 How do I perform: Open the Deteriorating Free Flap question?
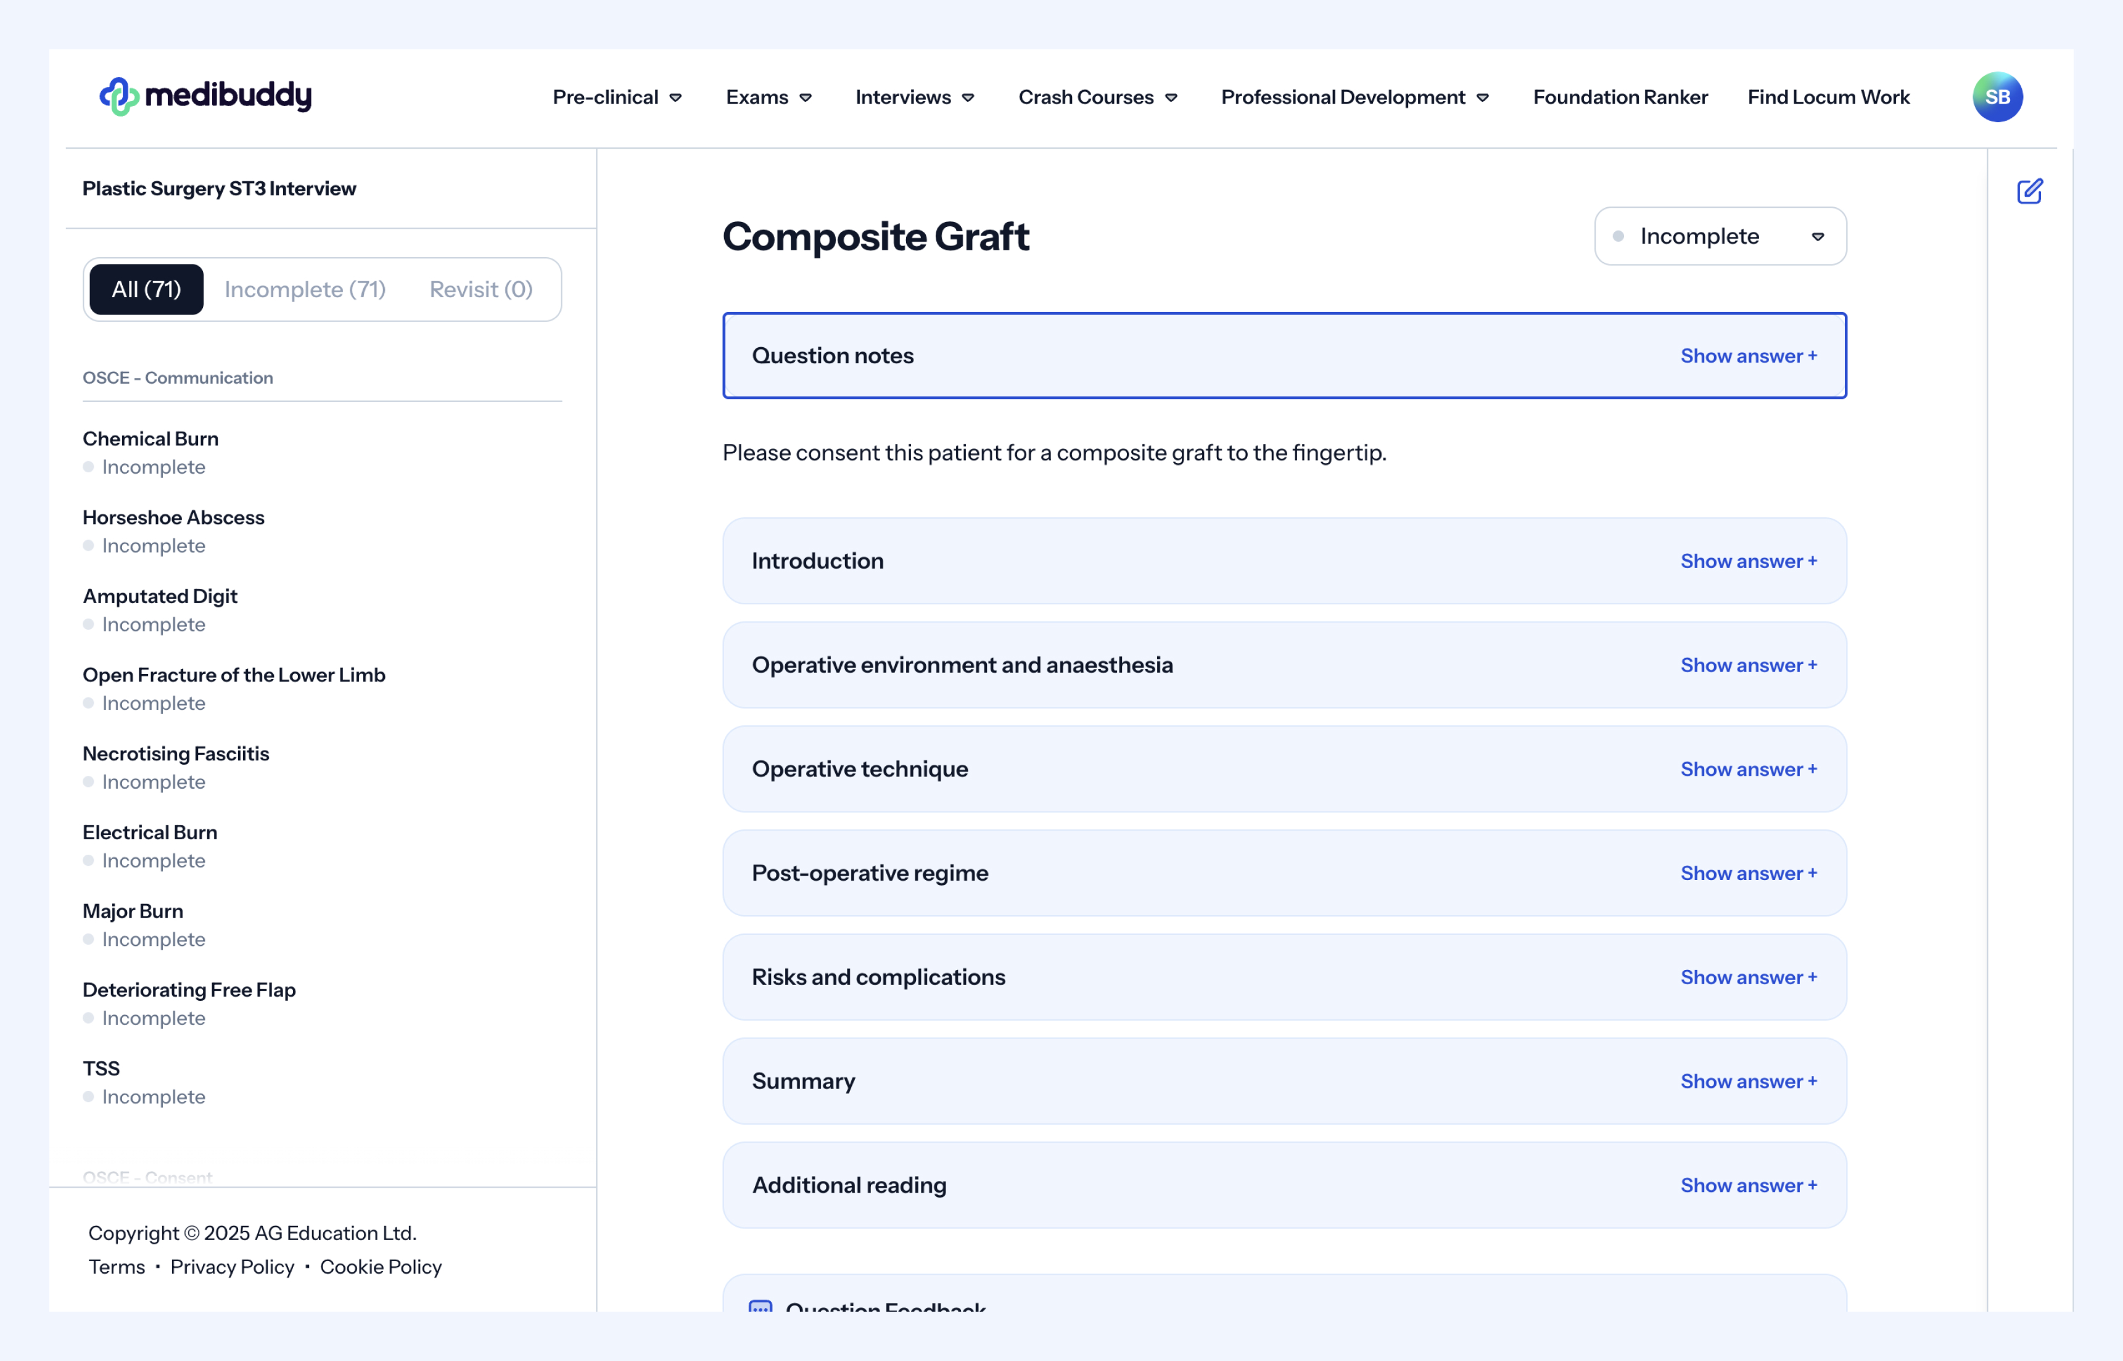point(189,989)
